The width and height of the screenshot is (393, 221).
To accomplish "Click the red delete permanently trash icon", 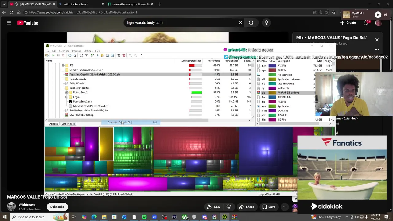I will coord(124,56).
